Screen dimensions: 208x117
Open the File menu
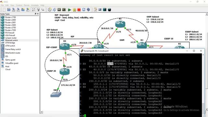point(2,5)
